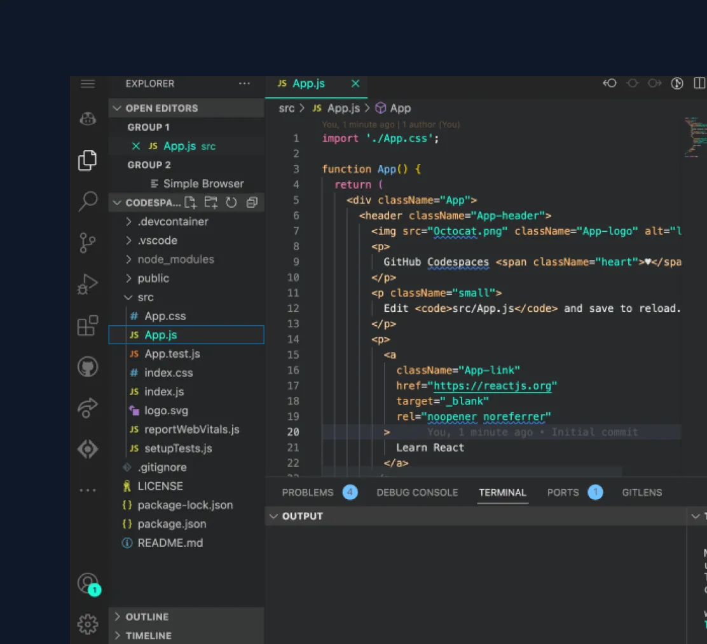707x644 pixels.
Task: Open the GitHub view in activity bar
Action: click(x=88, y=366)
